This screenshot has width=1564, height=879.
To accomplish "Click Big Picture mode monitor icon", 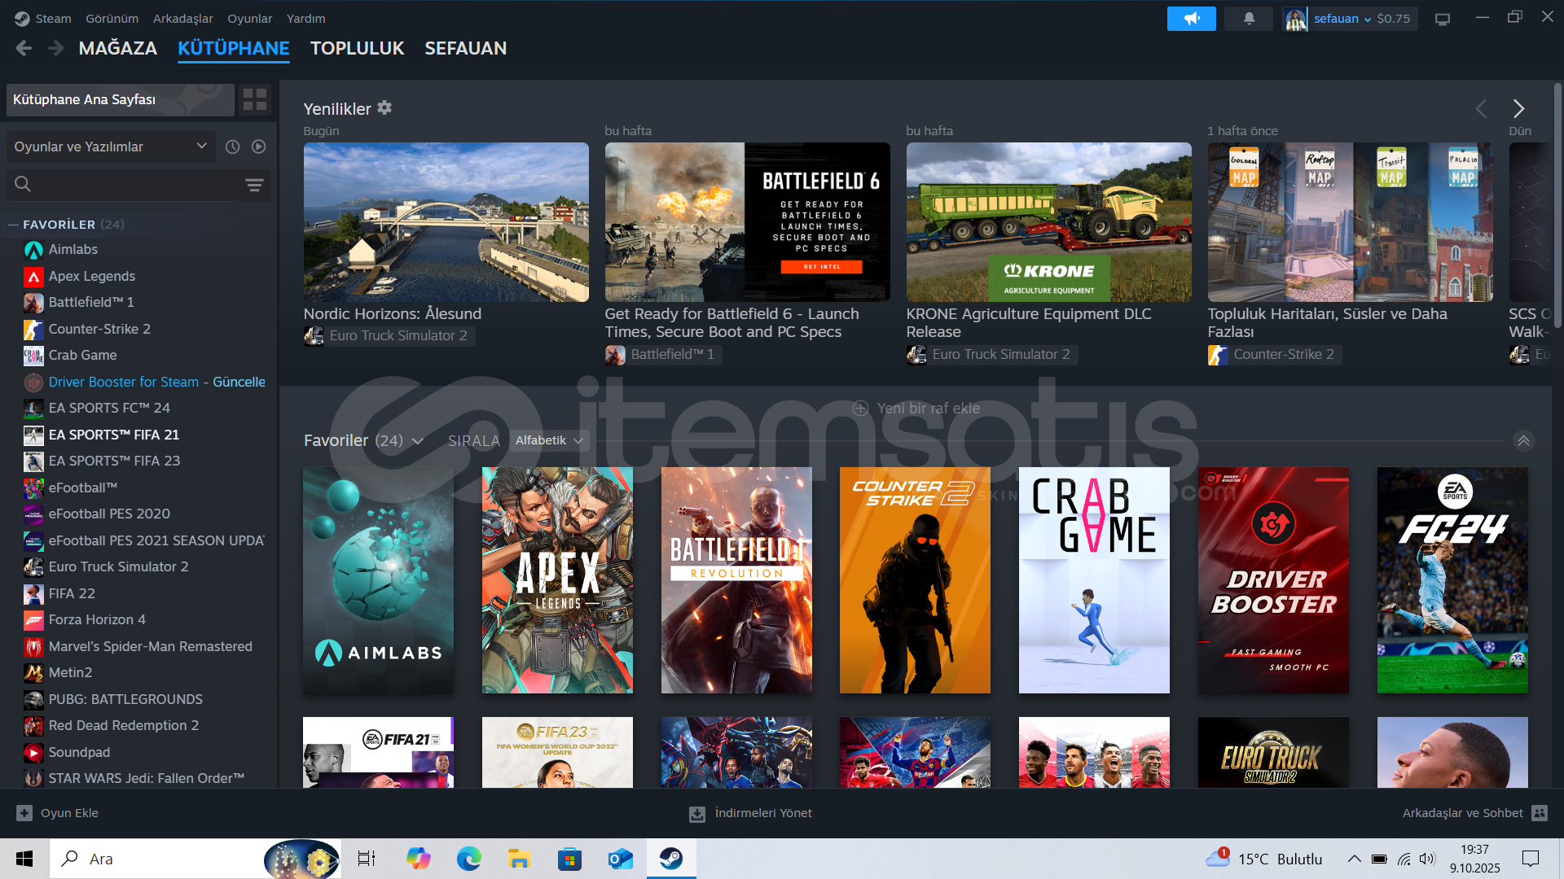I will tap(1443, 19).
